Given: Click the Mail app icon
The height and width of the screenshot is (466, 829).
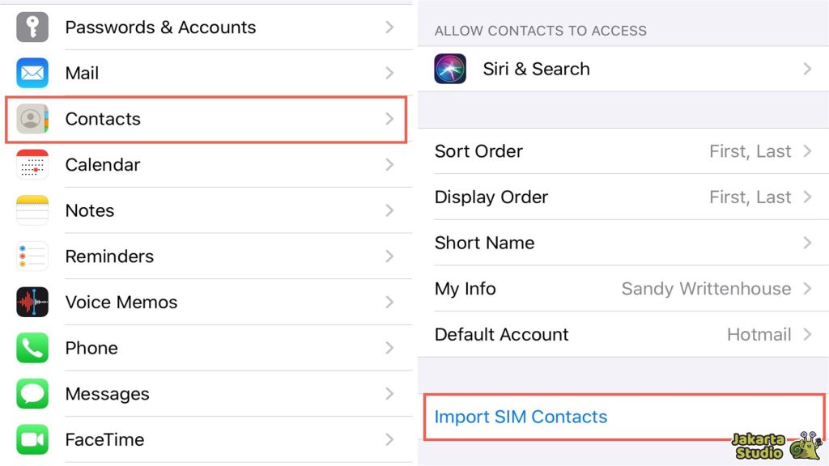Looking at the screenshot, I should 31,73.
